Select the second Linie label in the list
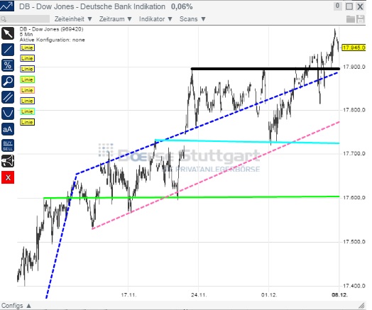 (x=27, y=58)
